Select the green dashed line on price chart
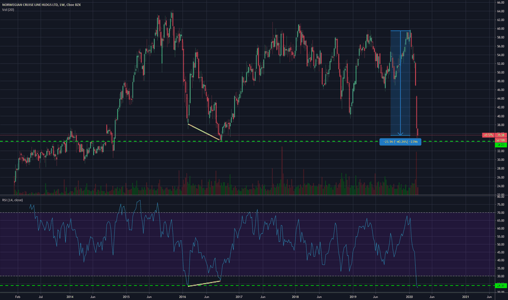 247,141
